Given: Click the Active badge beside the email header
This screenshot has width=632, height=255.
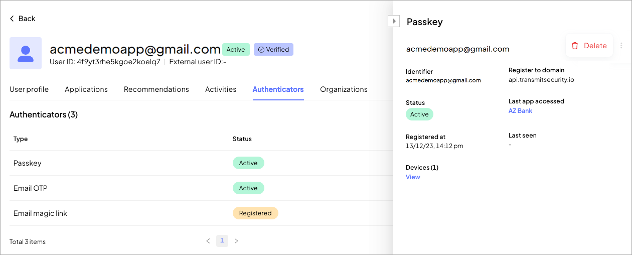Looking at the screenshot, I should pos(236,50).
